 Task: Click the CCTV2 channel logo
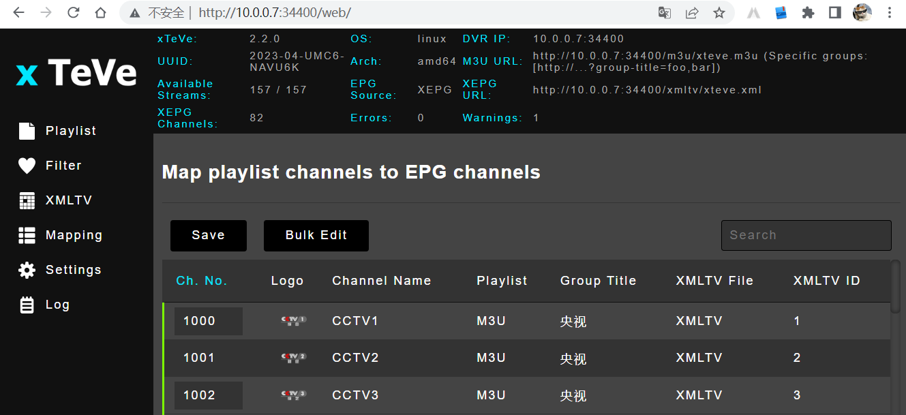click(294, 357)
